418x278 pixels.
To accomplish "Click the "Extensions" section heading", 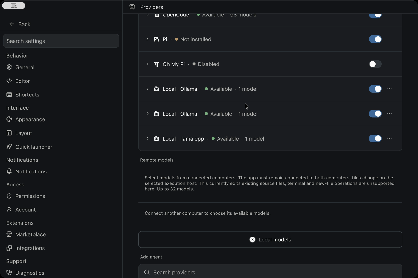I will (x=20, y=223).
